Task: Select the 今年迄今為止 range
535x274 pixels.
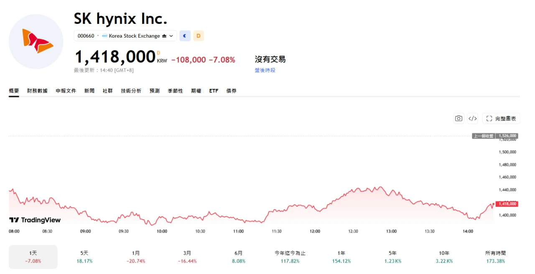Action: 290,257
